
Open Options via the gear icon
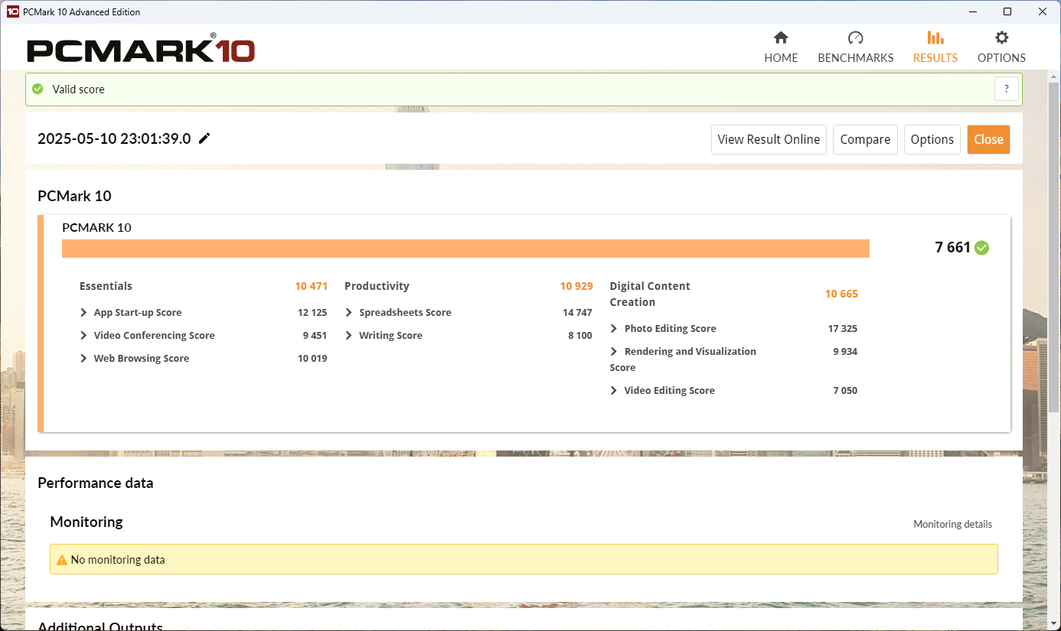[x=1001, y=38]
